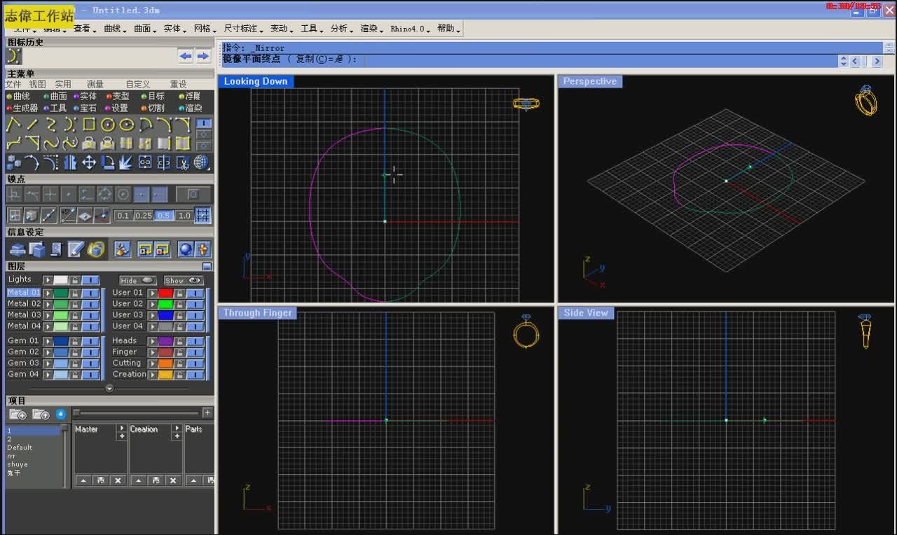Viewport: 897px width, 535px height.
Task: Click plus button at project slider end
Action: point(207,413)
